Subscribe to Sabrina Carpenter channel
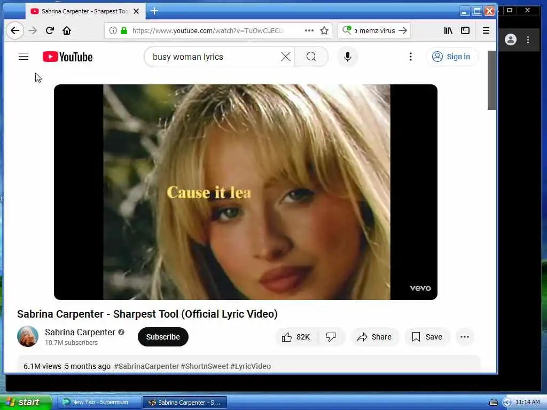The height and width of the screenshot is (410, 547). (x=163, y=337)
